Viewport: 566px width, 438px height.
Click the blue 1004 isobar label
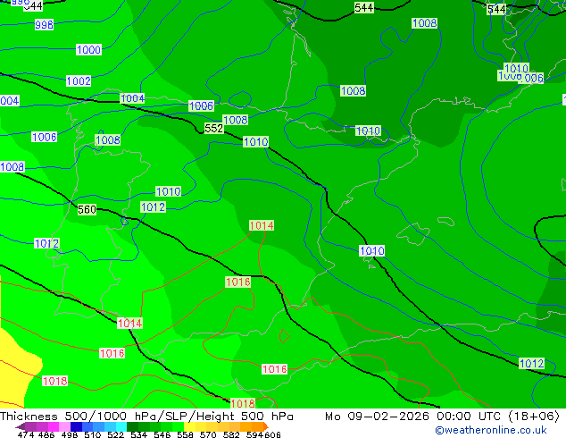tap(132, 98)
